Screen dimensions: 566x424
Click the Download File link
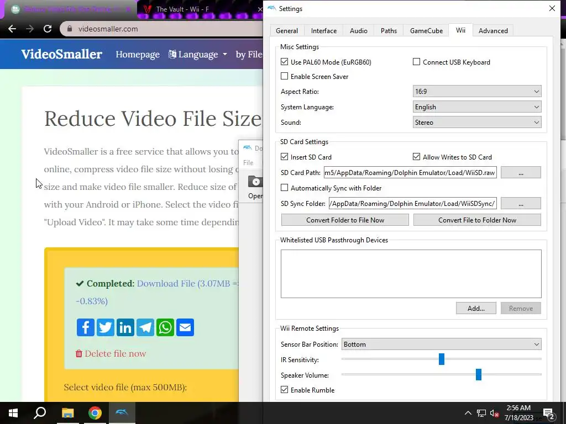pyautogui.click(x=187, y=283)
